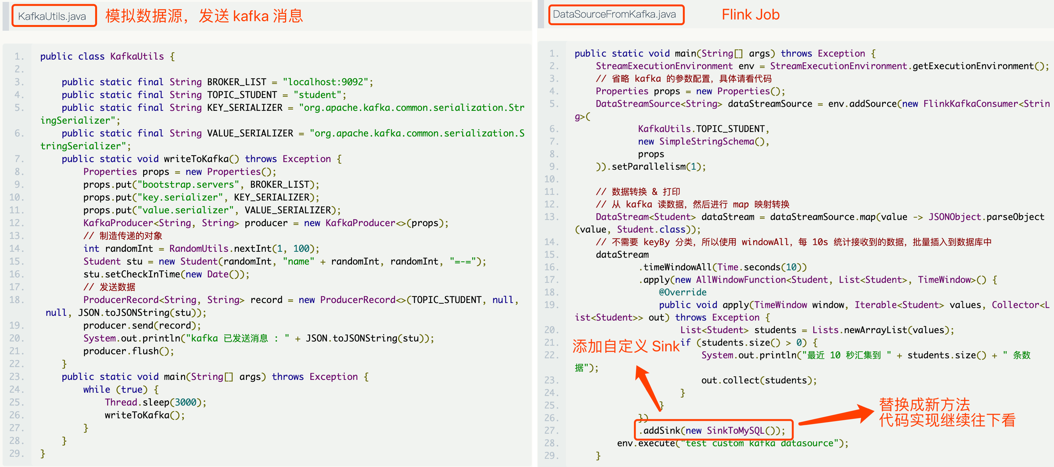Click line number 13 in KafkaUtils panel
This screenshot has height=467, width=1054.
(x=17, y=236)
